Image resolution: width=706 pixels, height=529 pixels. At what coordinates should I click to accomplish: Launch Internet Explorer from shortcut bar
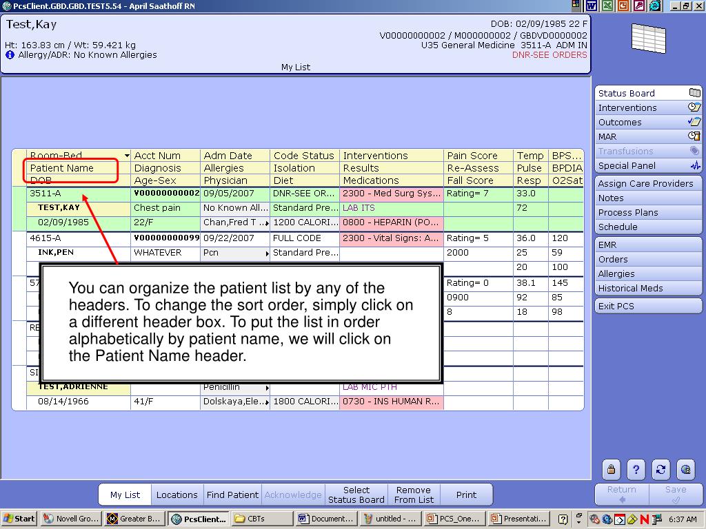[x=655, y=6]
